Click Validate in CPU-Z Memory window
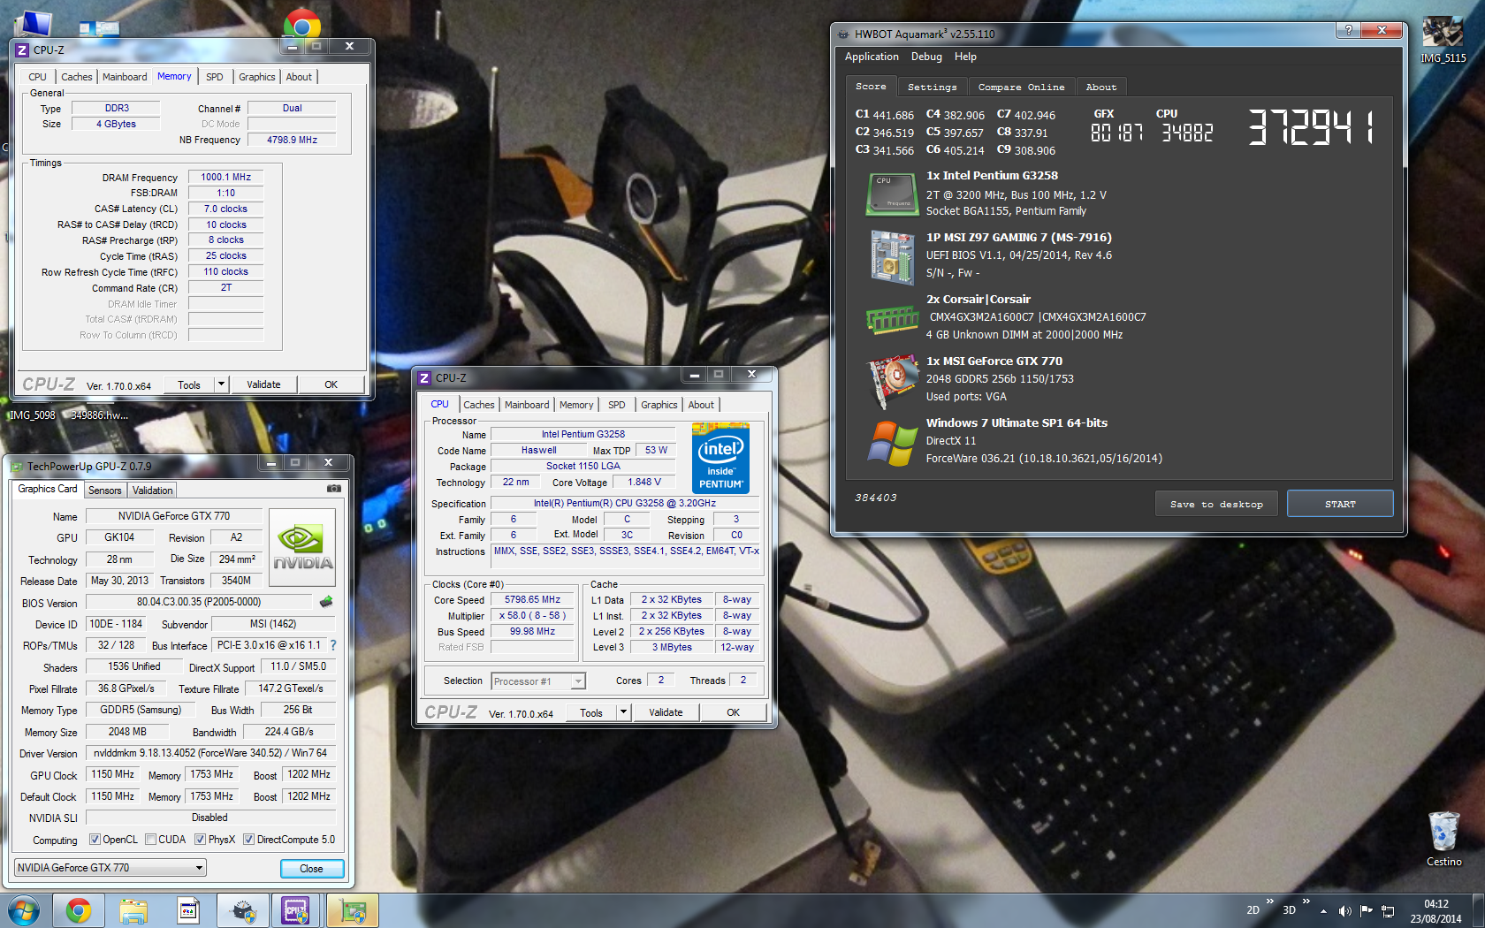1485x928 pixels. tap(263, 384)
